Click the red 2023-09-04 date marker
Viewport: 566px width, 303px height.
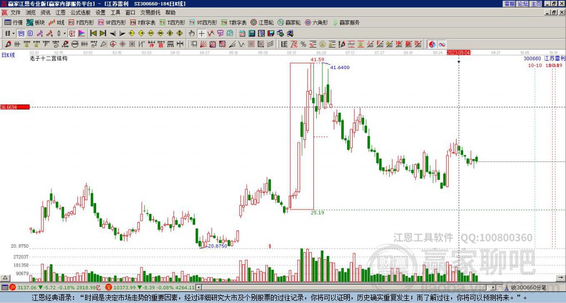(459, 53)
